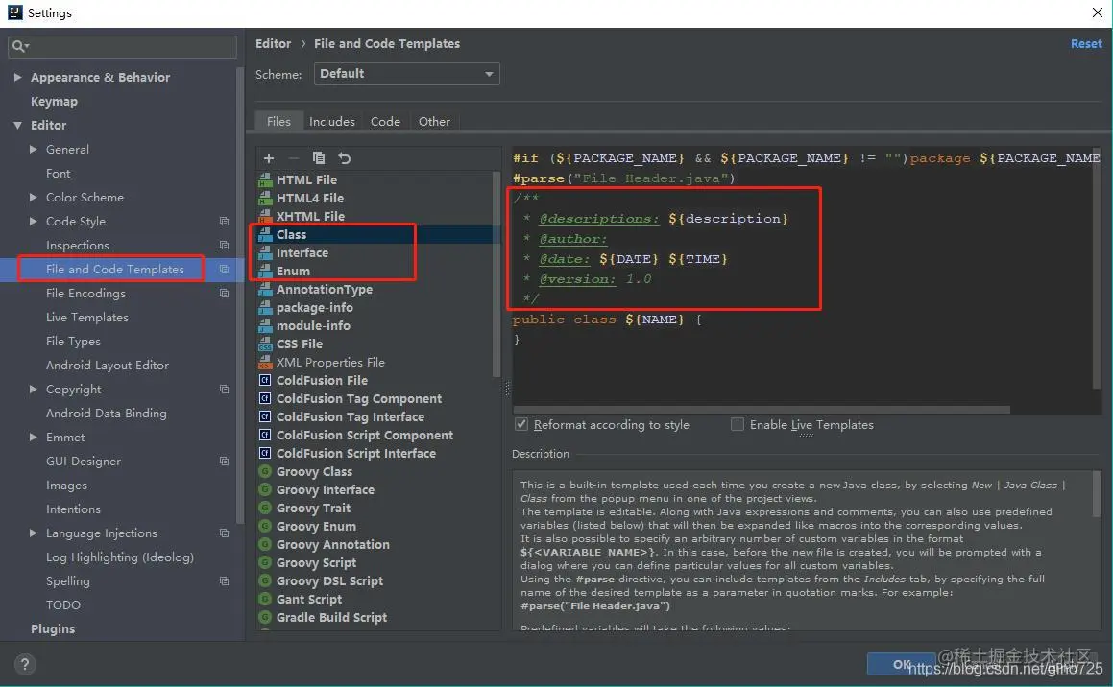Select the AnnotationType template icon
This screenshot has height=687, width=1113.
[x=265, y=289]
